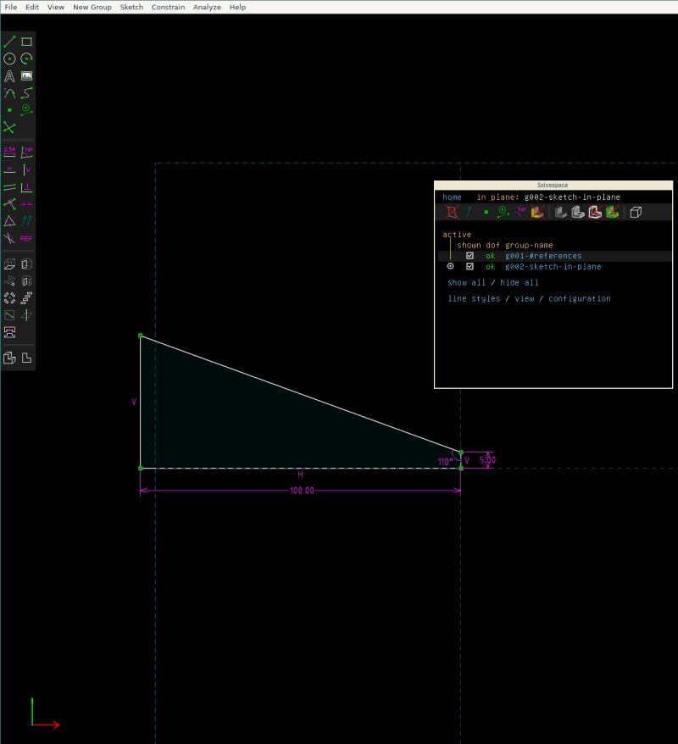Uncheck shown checkbox for g002-sketch-in-plane
This screenshot has width=678, height=744.
pyautogui.click(x=469, y=265)
